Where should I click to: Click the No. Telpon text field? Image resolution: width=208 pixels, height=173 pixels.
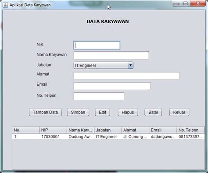click(x=99, y=96)
